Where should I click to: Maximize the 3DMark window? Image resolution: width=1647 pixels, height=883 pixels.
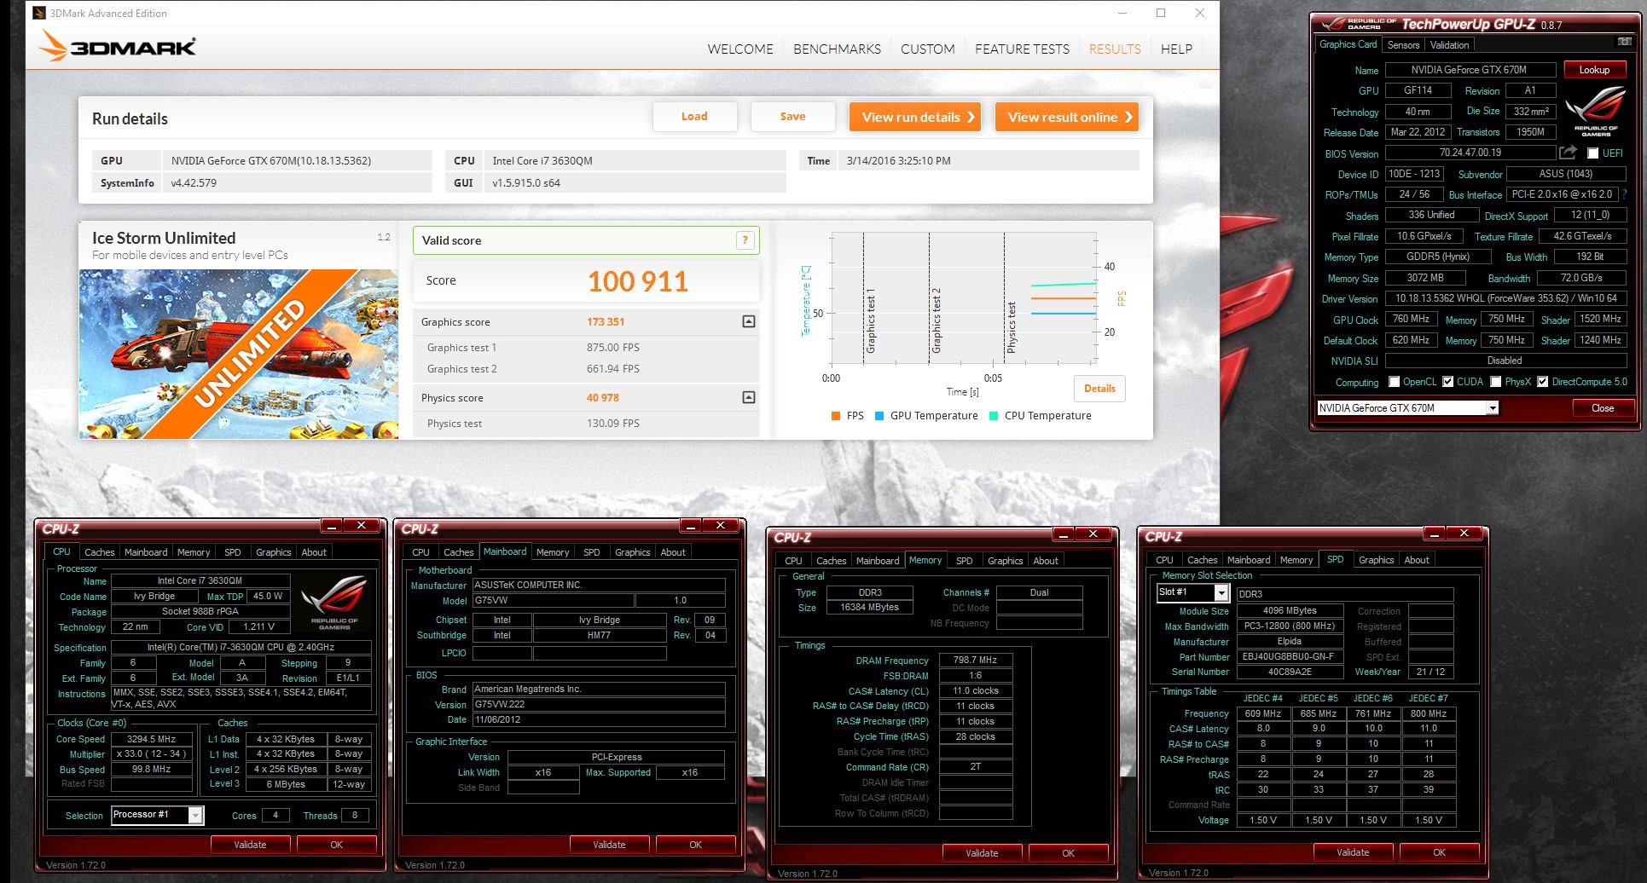(x=1161, y=13)
